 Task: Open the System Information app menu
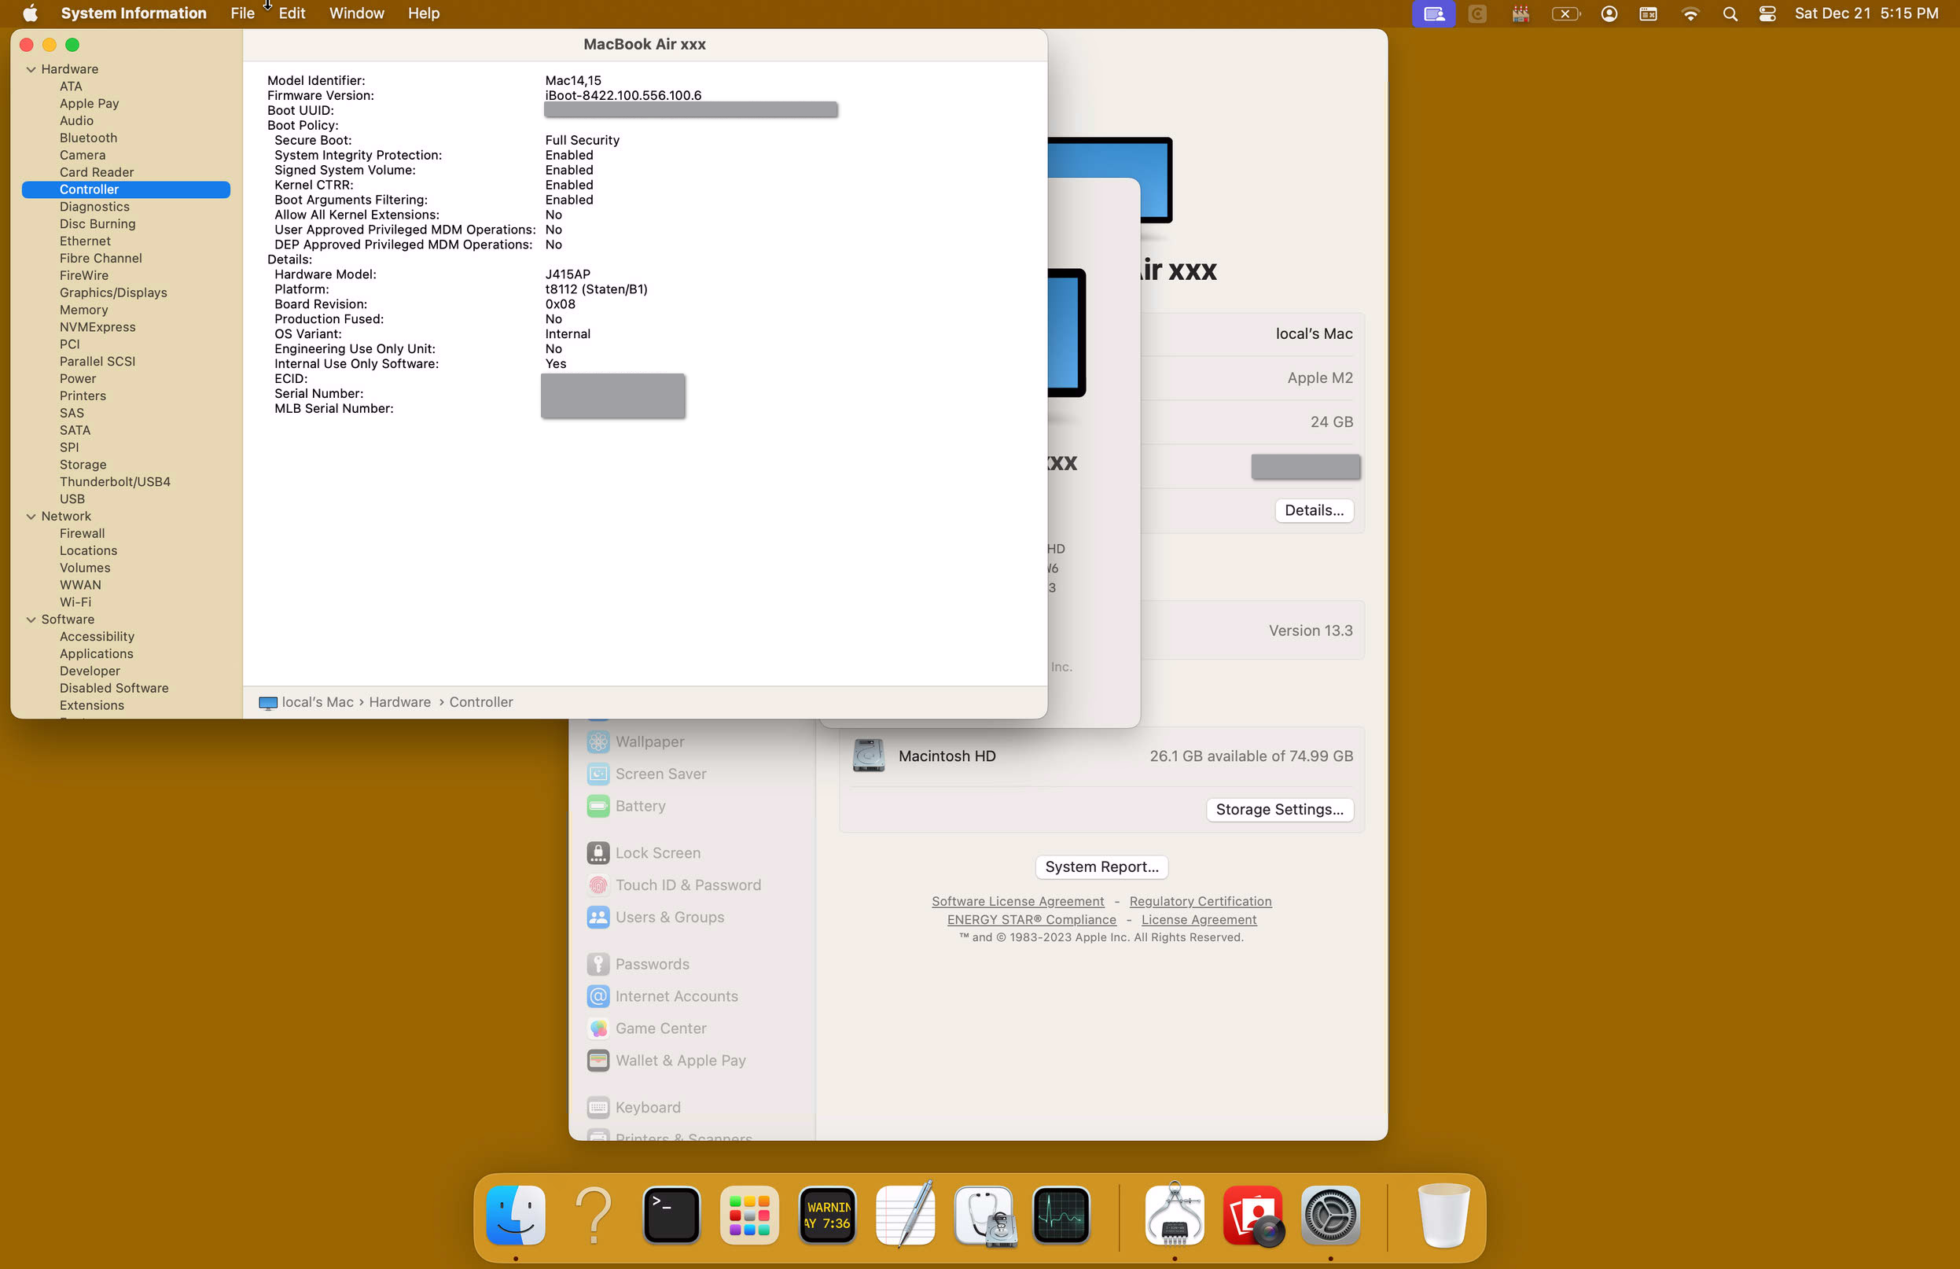point(134,13)
